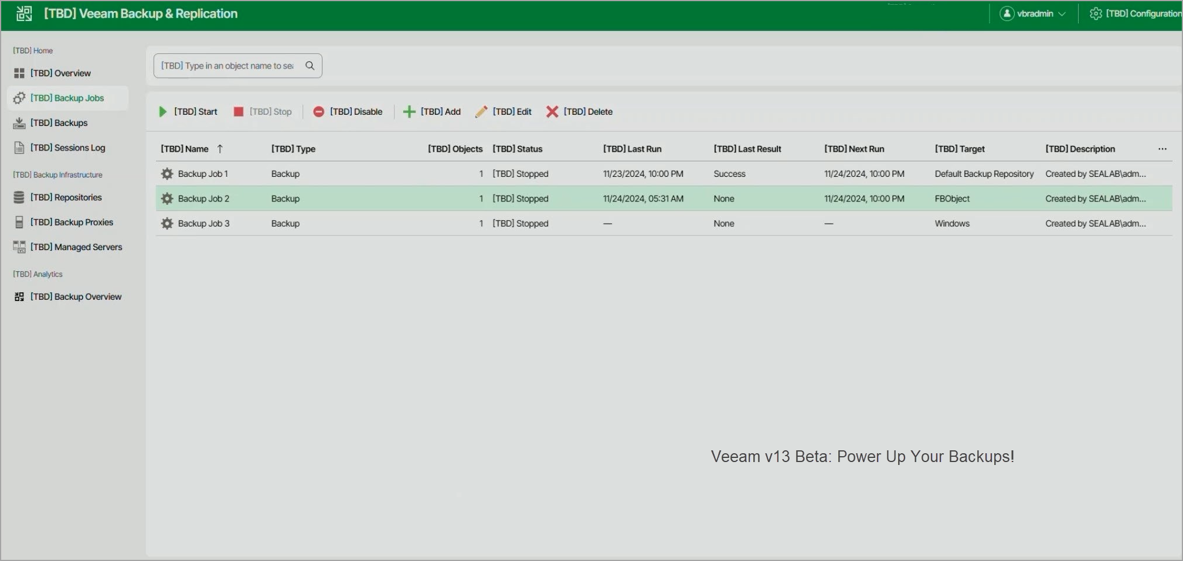1183x561 pixels.
Task: Click the [TBD] Disable button label
Action: coord(356,112)
